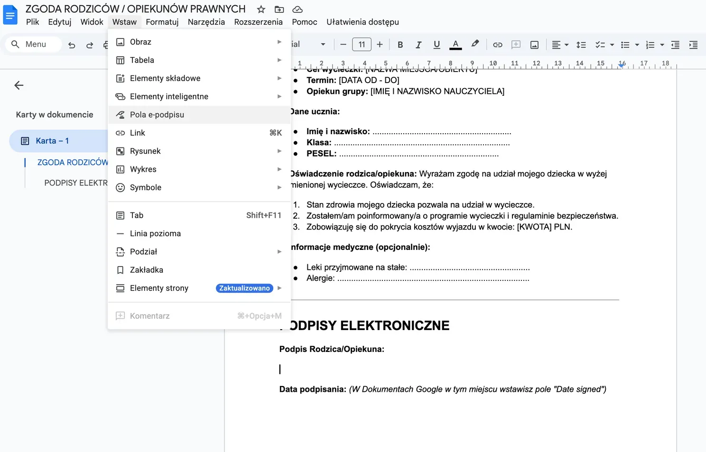Toggle italic formatting
Screen dimensions: 706x452
pos(418,45)
